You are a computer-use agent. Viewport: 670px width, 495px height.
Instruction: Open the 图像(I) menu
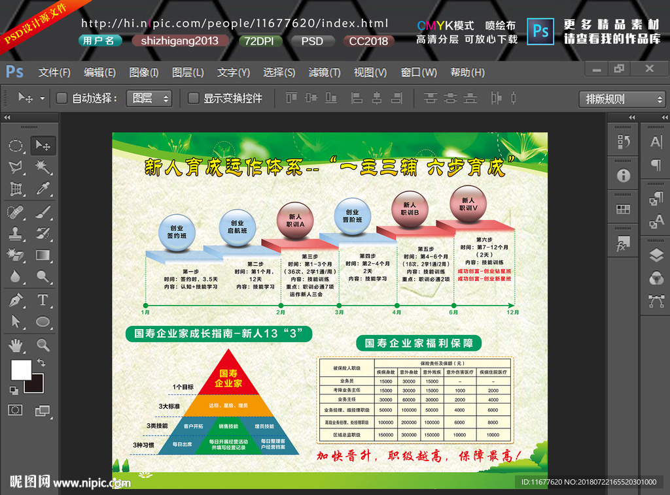coord(144,72)
